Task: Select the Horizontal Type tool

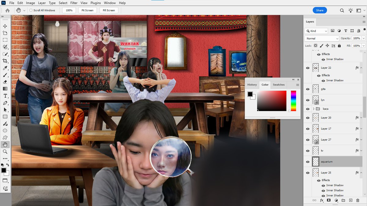Action: (x=5, y=96)
